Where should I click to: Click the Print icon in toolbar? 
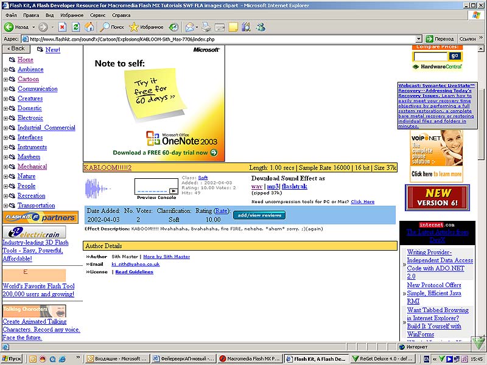(x=206, y=27)
